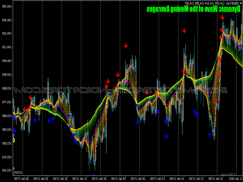Image resolution: width=243 pixels, height=182 pixels.
Task: Select the yellow 0 value label
Action: point(14,140)
